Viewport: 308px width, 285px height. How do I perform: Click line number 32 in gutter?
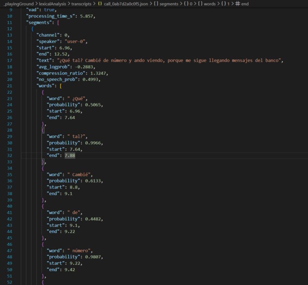pyautogui.click(x=9, y=156)
